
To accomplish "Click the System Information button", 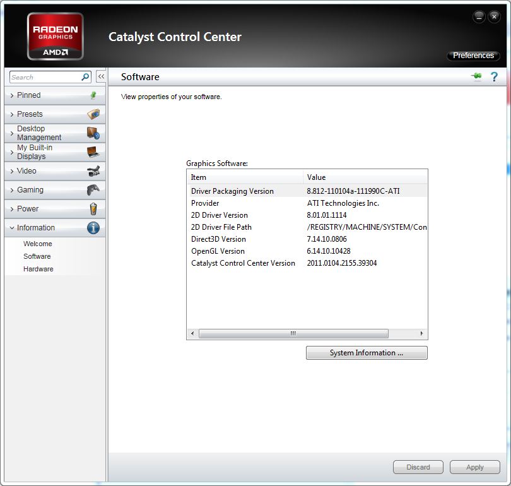I will pos(367,353).
